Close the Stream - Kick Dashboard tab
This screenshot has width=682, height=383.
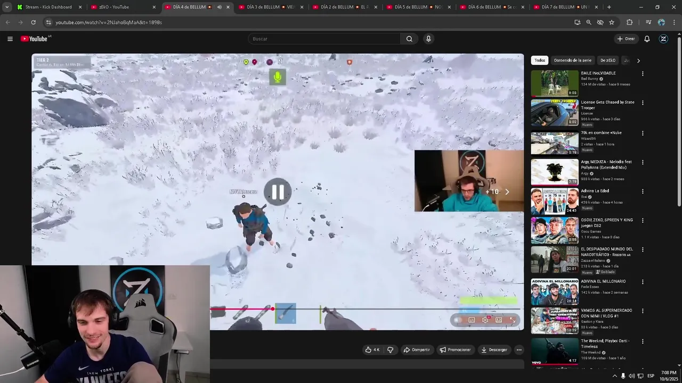coord(80,7)
